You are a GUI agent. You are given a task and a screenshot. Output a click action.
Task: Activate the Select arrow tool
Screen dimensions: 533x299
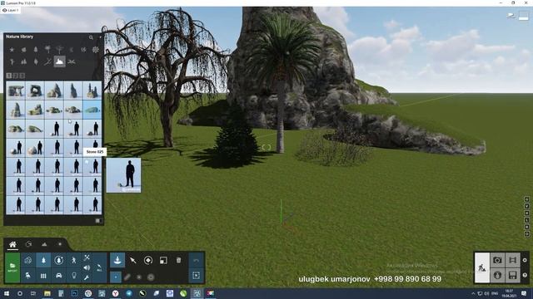133,260
